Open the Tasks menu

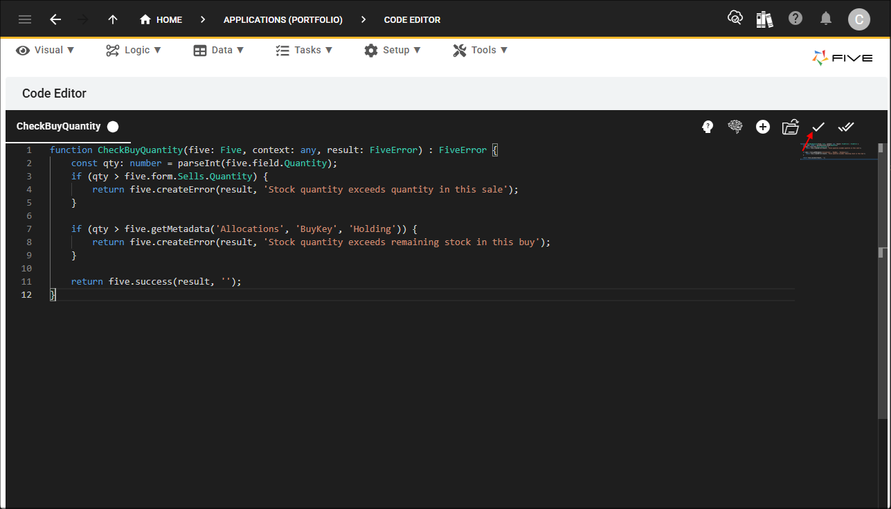(x=304, y=50)
